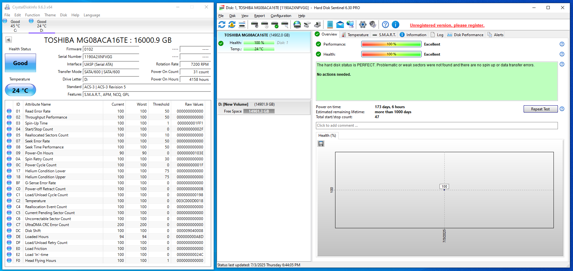The height and width of the screenshot is (271, 573).
Task: Click the Performance 100 % bar
Action: pos(391,44)
